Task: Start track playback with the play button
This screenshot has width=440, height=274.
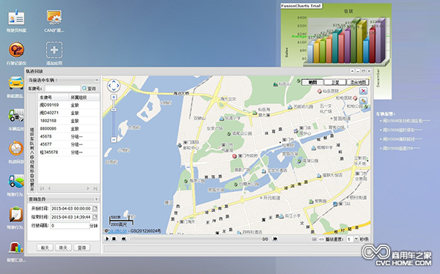Action: pyautogui.click(x=107, y=239)
